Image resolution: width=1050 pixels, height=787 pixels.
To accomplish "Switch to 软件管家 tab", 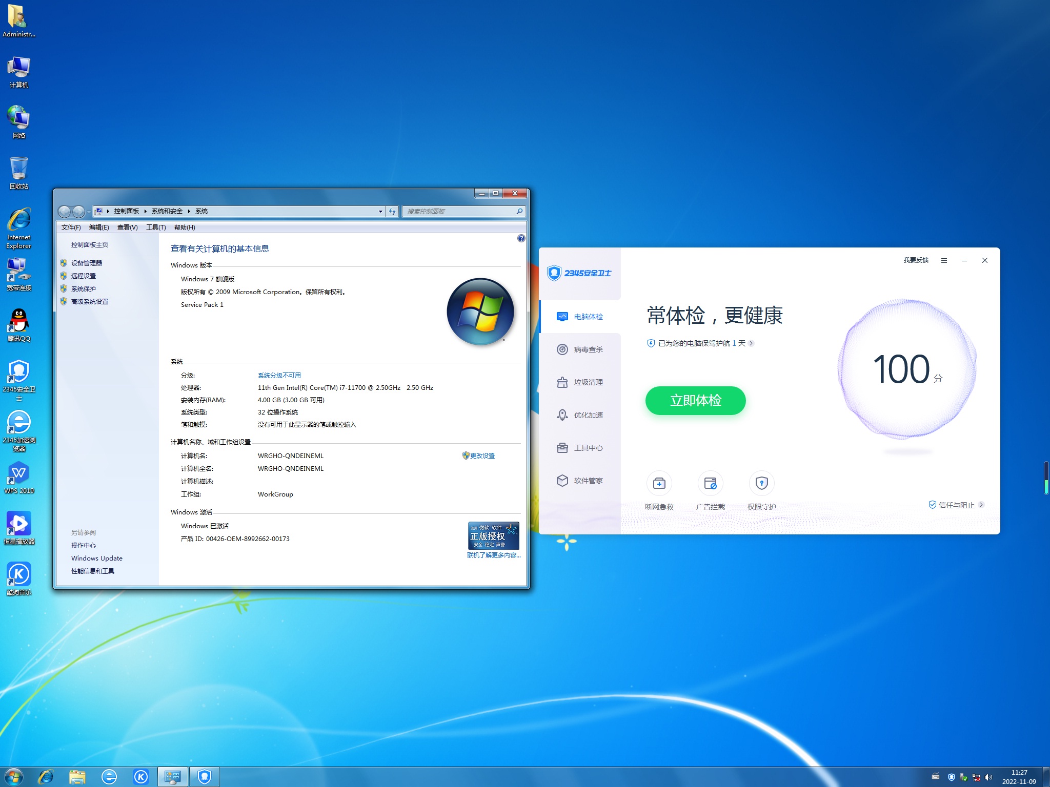I will [580, 481].
